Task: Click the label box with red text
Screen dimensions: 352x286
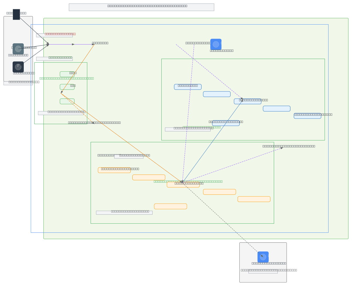Action: (54, 35)
